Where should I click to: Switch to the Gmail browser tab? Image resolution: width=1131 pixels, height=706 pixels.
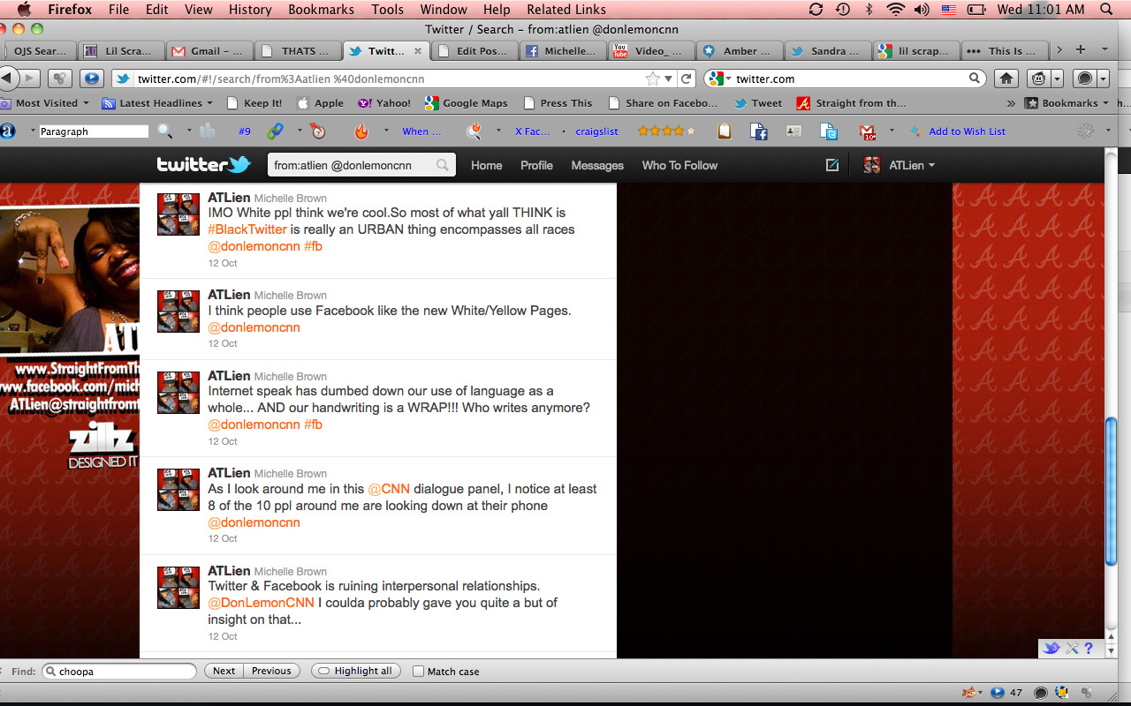(209, 50)
